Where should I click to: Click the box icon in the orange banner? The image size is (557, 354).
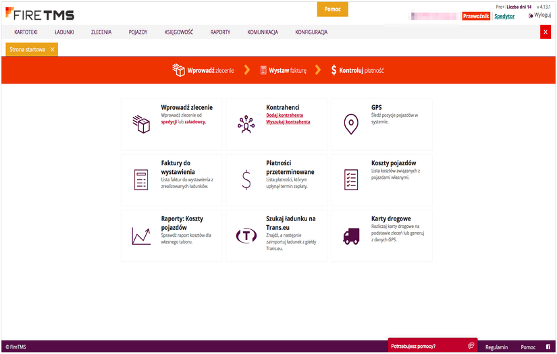point(178,70)
